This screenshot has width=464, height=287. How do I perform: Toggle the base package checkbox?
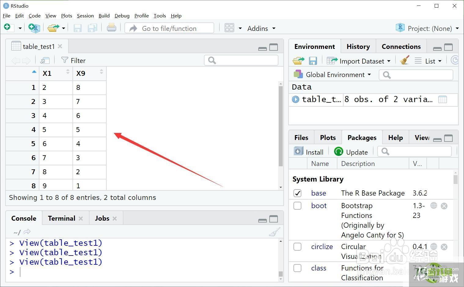[297, 193]
